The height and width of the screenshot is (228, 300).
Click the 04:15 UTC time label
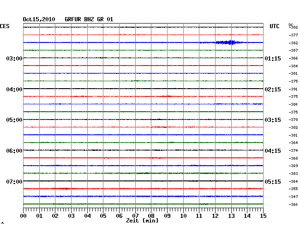coord(273,151)
